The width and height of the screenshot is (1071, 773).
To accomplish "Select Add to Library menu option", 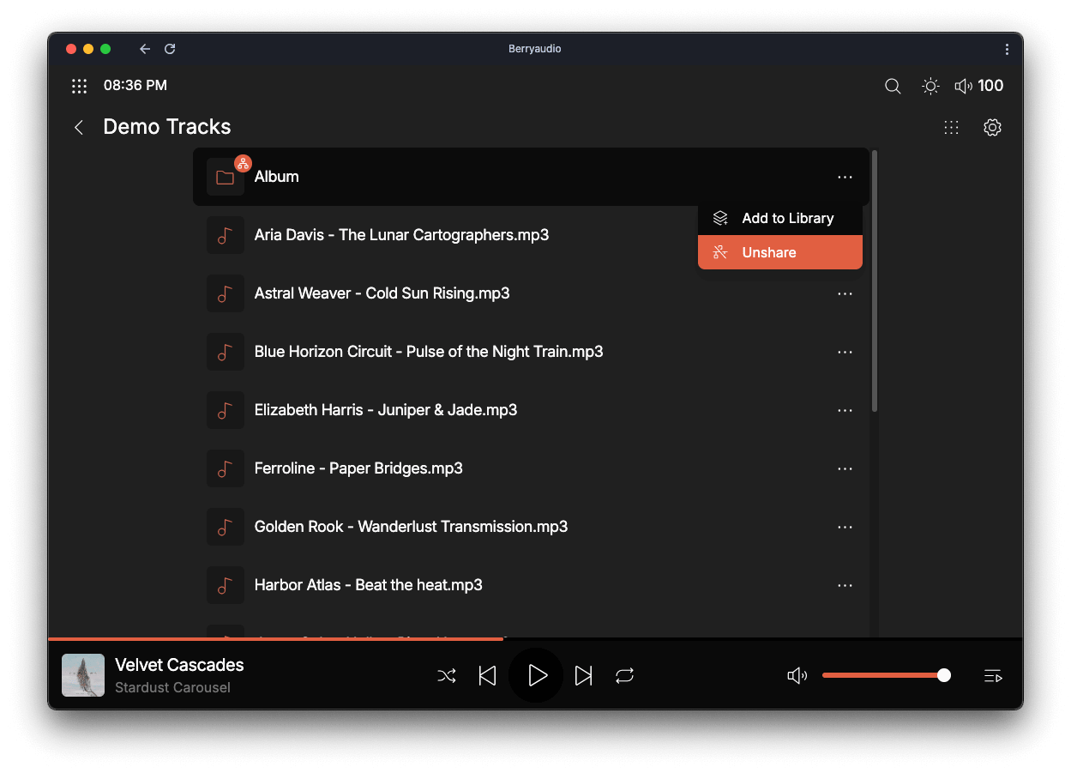I will point(779,218).
